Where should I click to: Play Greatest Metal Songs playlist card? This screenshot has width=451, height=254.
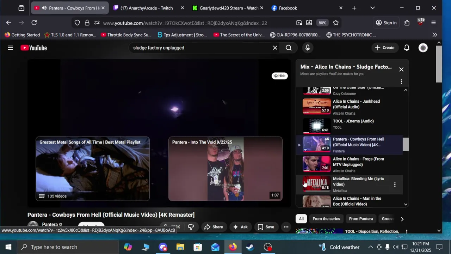pos(93,169)
